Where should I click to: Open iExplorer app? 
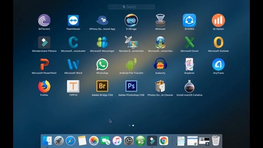coord(189,64)
